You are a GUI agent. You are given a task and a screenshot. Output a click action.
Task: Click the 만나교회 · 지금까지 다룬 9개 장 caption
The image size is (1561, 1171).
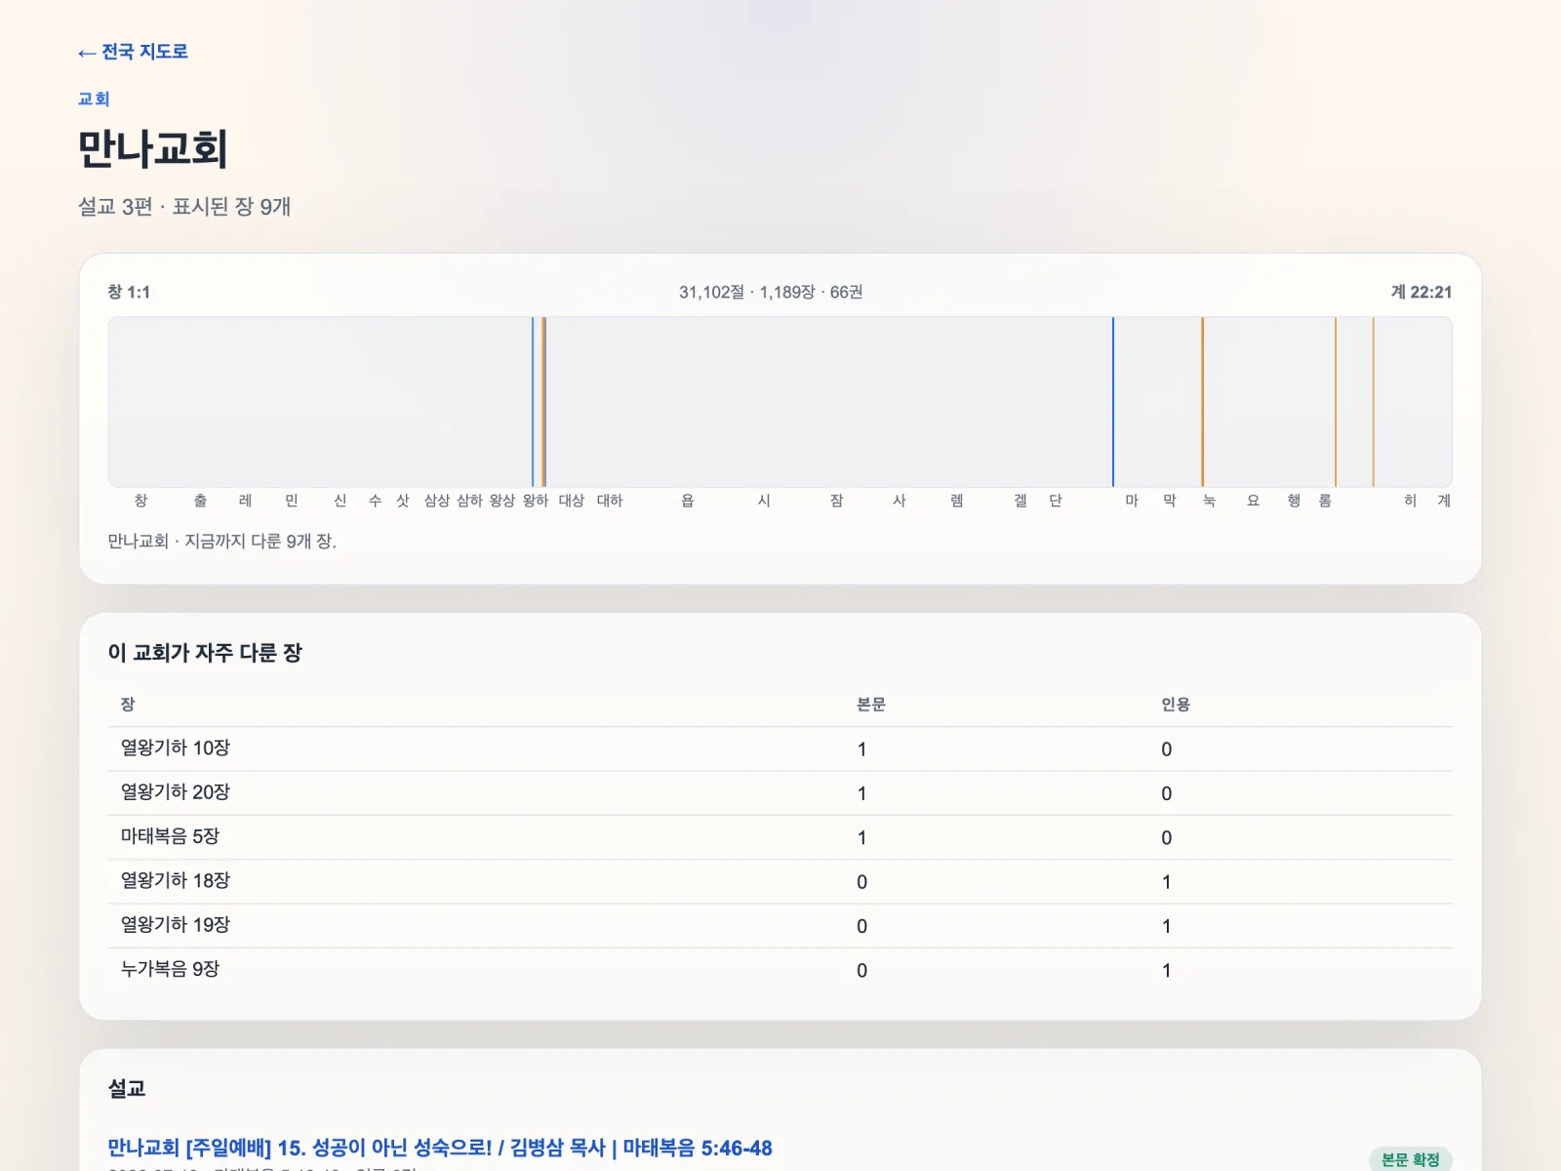point(221,541)
